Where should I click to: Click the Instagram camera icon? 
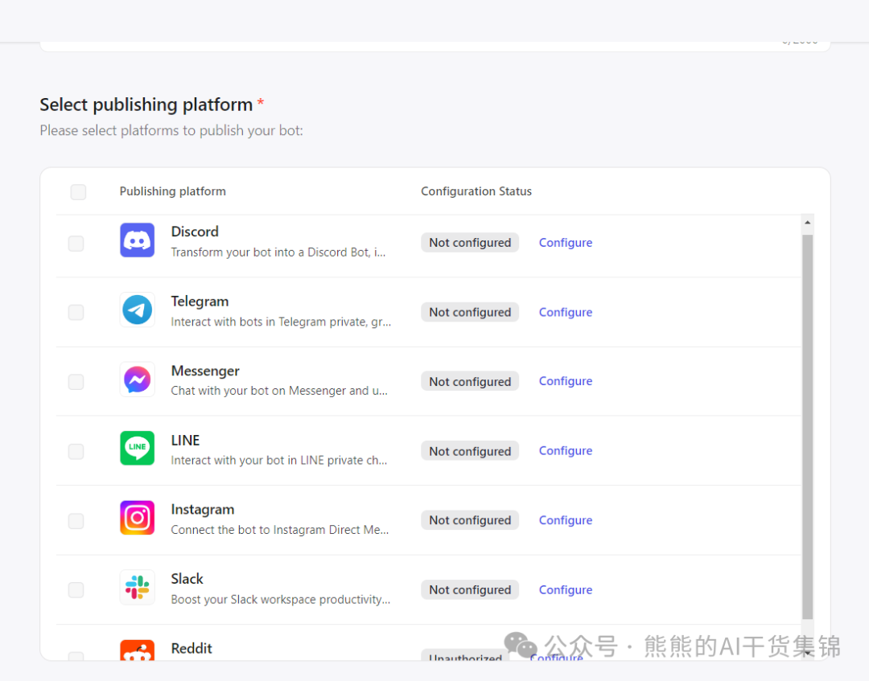pos(137,518)
